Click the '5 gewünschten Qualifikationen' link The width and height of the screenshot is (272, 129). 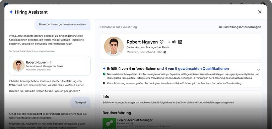click(202, 69)
